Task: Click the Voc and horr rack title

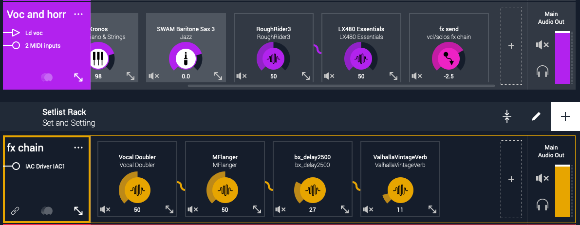Action: click(36, 14)
